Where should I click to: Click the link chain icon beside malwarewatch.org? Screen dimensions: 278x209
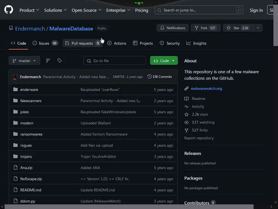186,88
